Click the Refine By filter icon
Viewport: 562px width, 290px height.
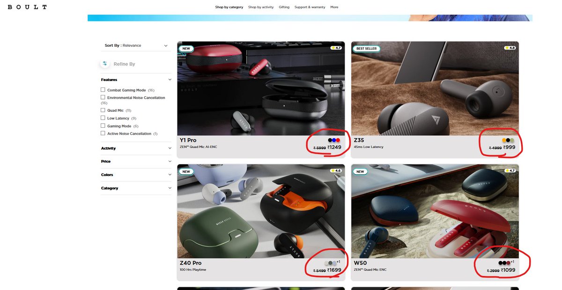pos(105,64)
